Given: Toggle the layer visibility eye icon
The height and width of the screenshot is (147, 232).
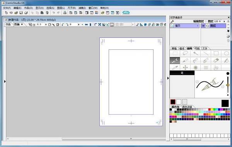Looking at the screenshot, I should [x=203, y=26].
